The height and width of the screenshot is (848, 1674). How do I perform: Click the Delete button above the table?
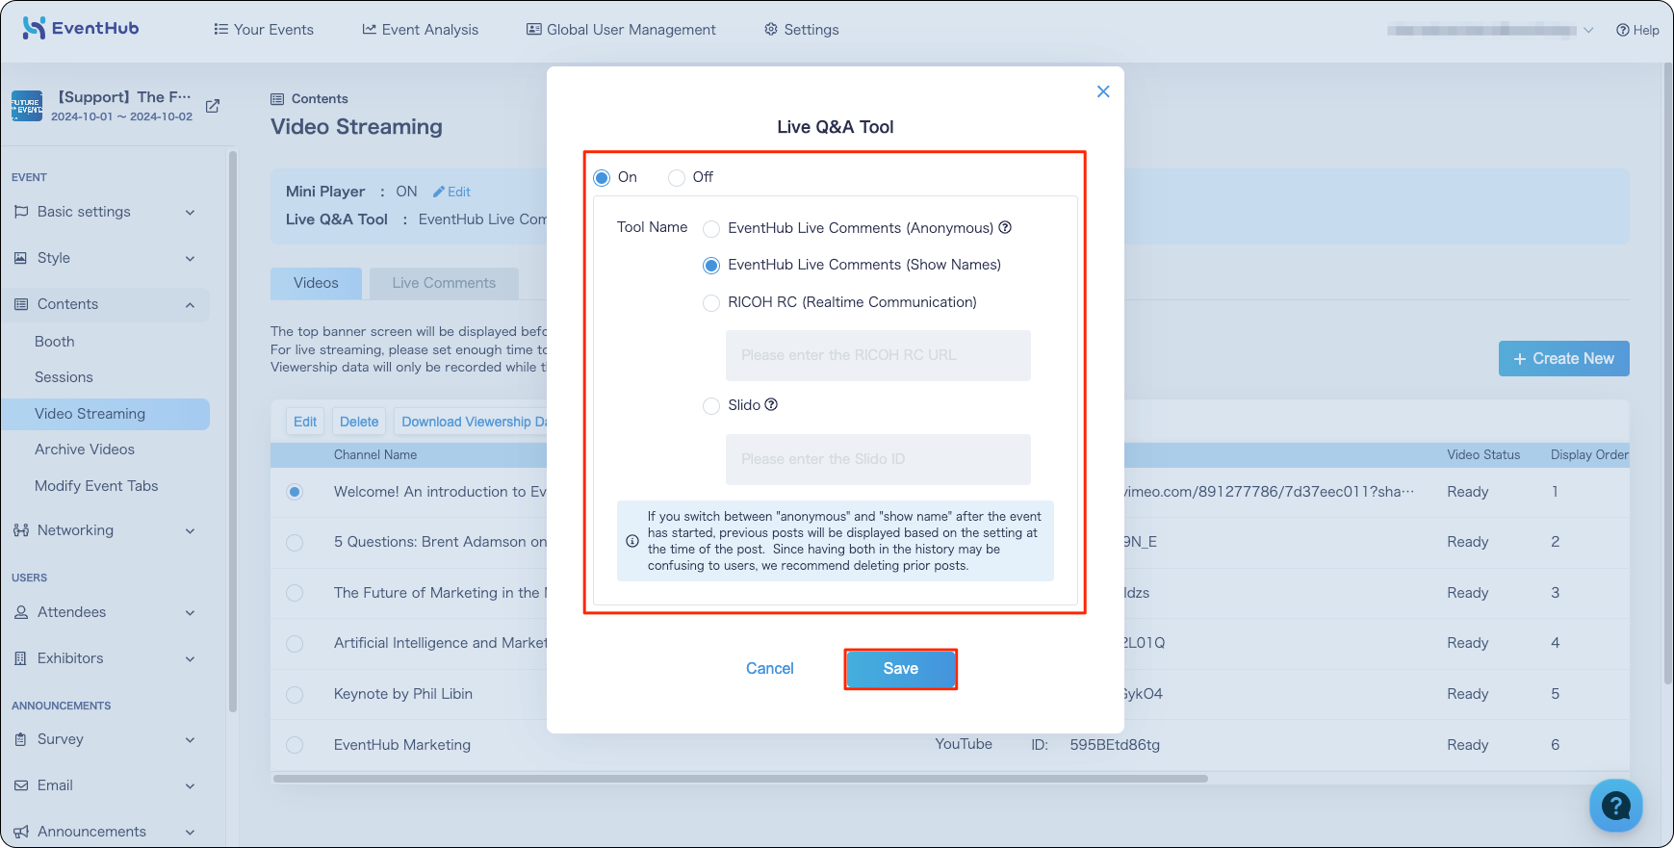click(x=359, y=422)
